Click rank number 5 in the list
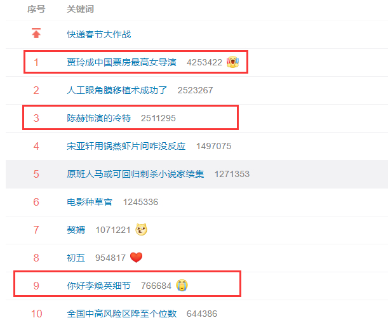 tap(36, 174)
